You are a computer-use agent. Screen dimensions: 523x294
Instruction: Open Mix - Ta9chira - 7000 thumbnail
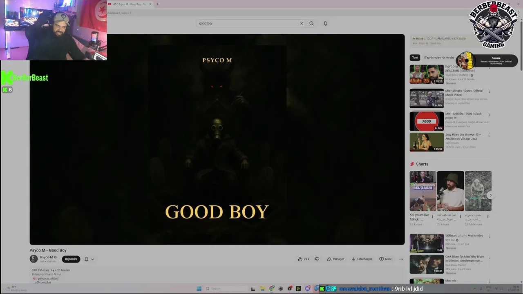[x=427, y=121]
